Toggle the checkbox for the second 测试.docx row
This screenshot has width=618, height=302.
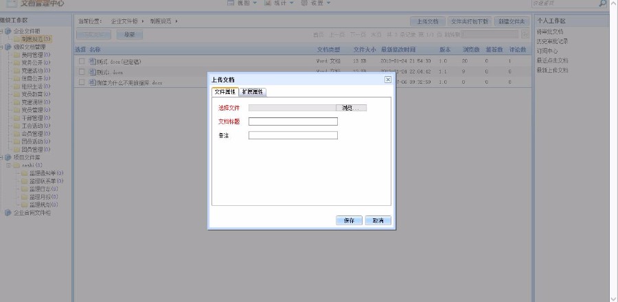coord(82,72)
